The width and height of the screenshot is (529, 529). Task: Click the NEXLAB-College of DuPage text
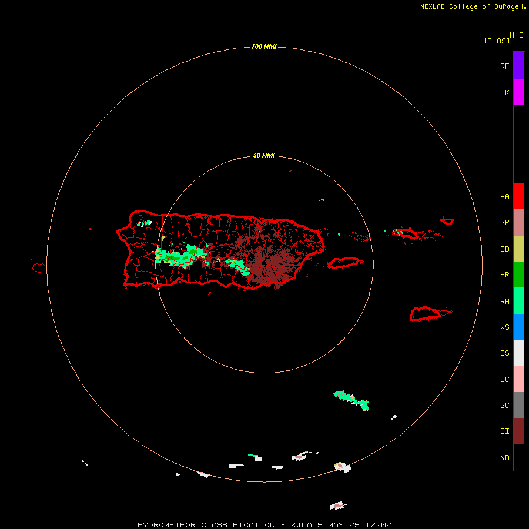click(x=469, y=6)
